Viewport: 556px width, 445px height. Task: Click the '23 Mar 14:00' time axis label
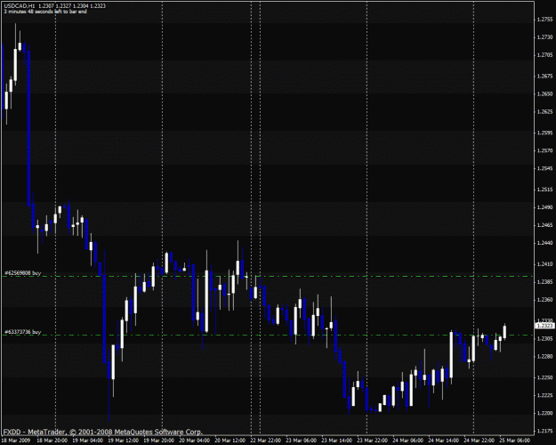(x=337, y=441)
